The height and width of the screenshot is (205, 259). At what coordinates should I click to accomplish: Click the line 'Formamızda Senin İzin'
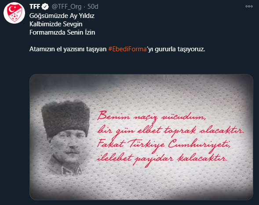pyautogui.click(x=62, y=32)
